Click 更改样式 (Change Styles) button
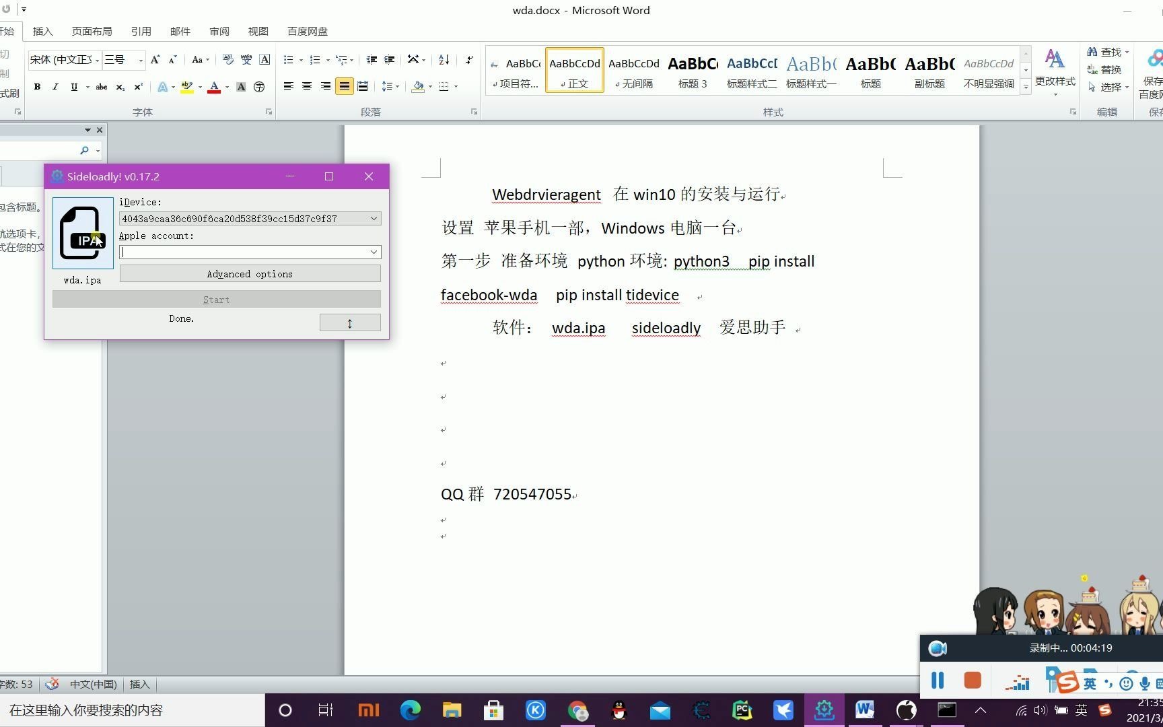Image resolution: width=1163 pixels, height=727 pixels. click(1055, 71)
